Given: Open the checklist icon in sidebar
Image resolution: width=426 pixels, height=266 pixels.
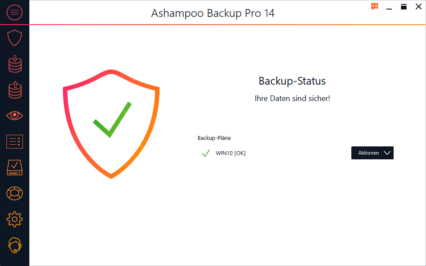Looking at the screenshot, I should 15,141.
